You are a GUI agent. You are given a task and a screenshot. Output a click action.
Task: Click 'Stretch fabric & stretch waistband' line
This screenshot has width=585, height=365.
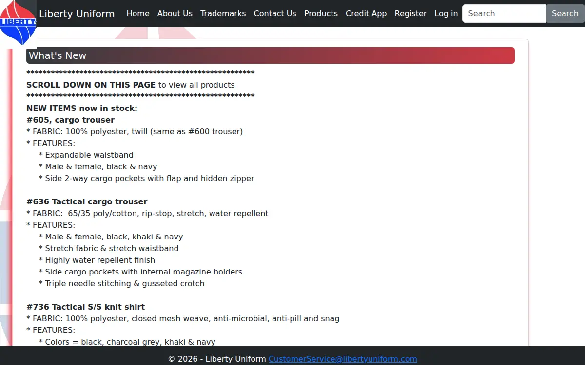[109, 248]
